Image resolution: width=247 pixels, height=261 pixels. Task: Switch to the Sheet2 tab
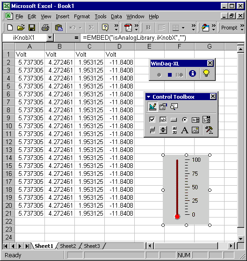[68, 246]
